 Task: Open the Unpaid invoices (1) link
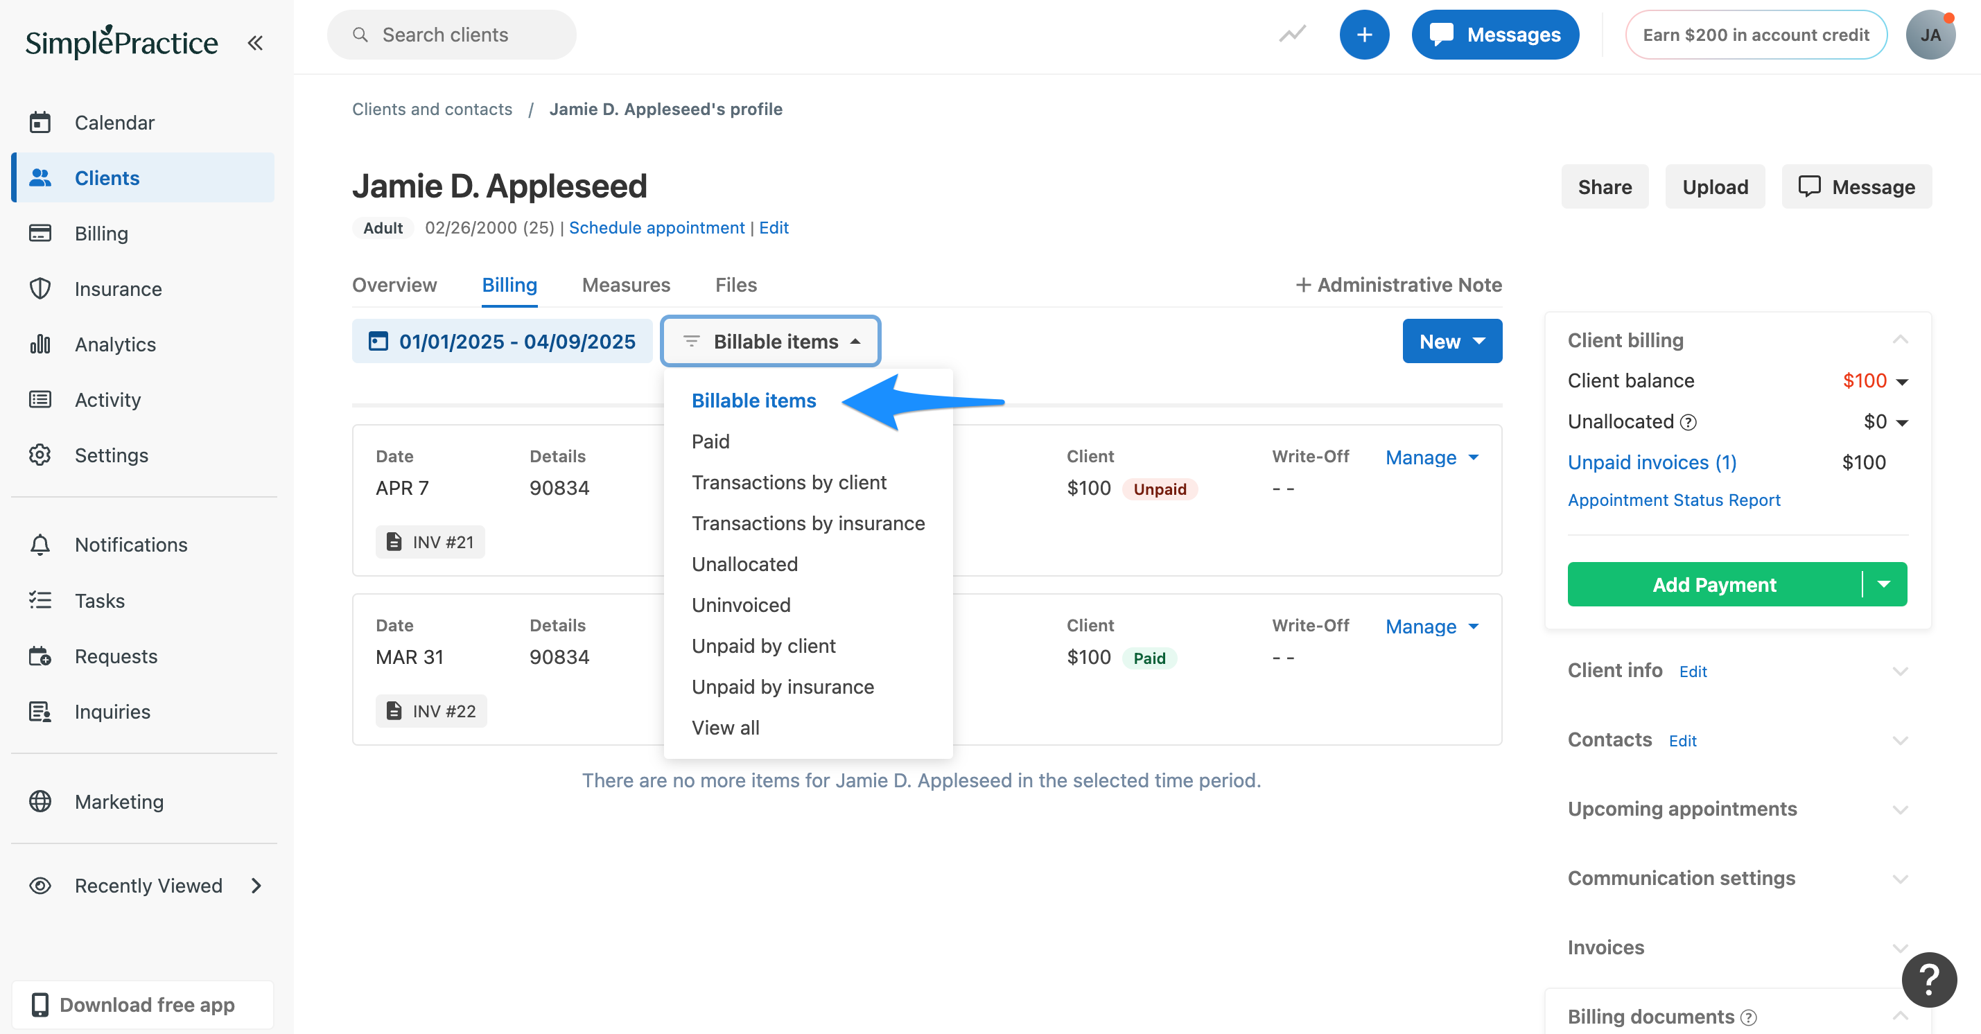tap(1652, 462)
